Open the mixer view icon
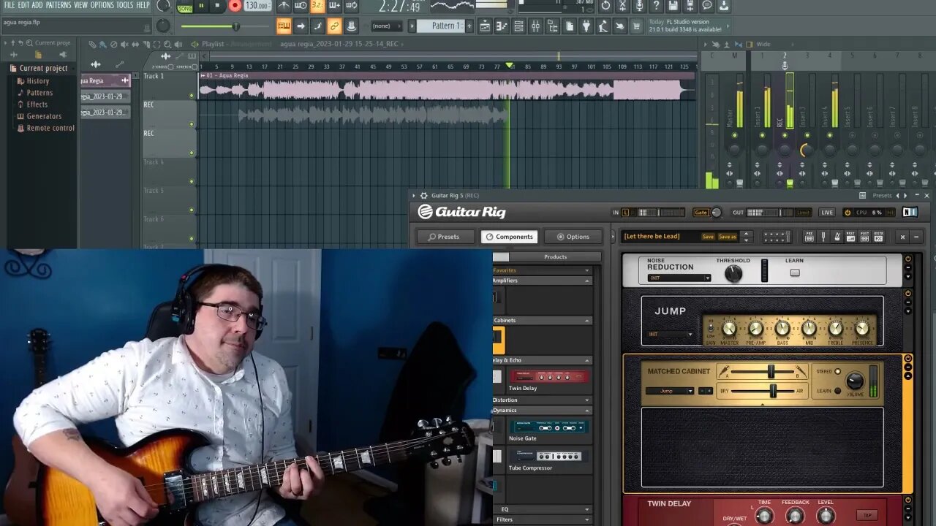 pos(536,26)
